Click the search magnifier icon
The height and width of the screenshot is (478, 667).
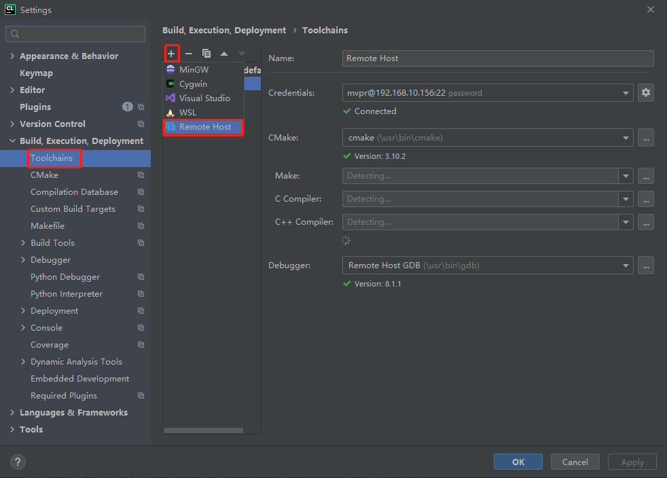pyautogui.click(x=15, y=34)
